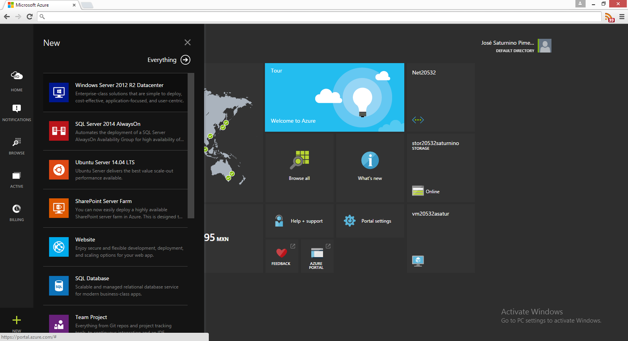Click the Ubuntu Server 14.04 LTS title

pyautogui.click(x=105, y=162)
